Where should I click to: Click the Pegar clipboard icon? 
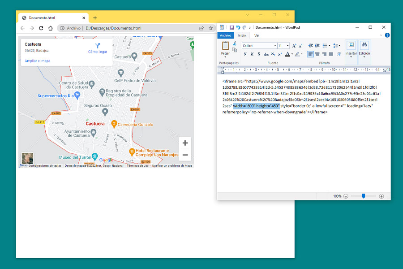(225, 46)
